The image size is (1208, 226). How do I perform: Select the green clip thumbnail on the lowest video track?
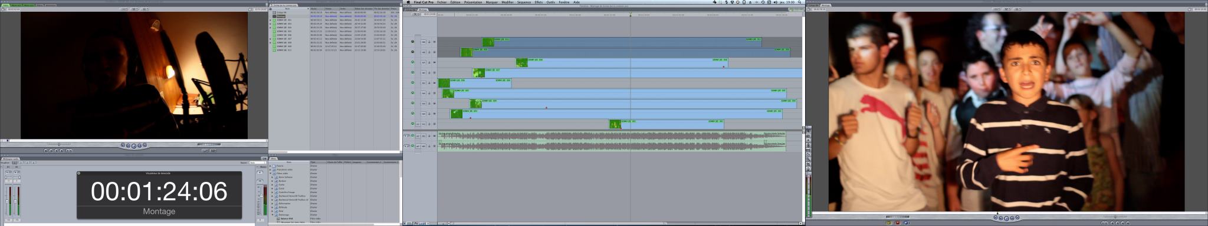(615, 124)
